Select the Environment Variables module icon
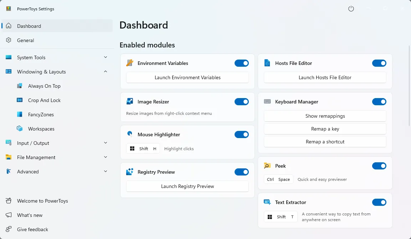 [130, 63]
